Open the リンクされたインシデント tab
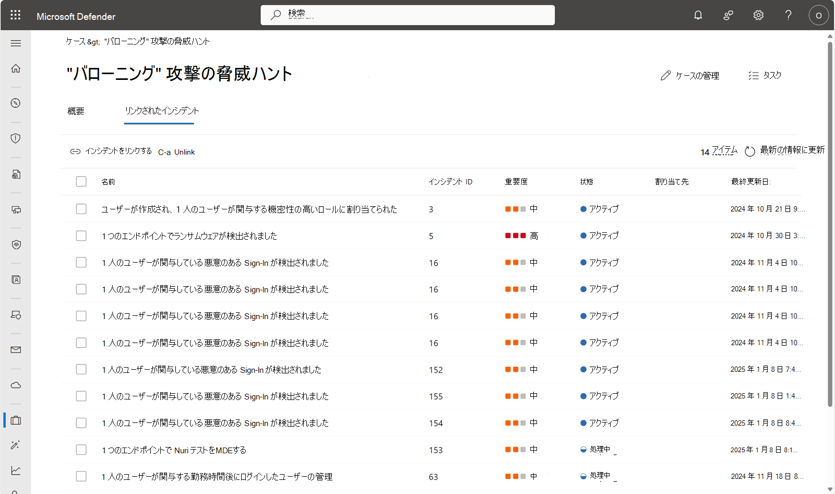Image resolution: width=835 pixels, height=494 pixels. (x=159, y=111)
